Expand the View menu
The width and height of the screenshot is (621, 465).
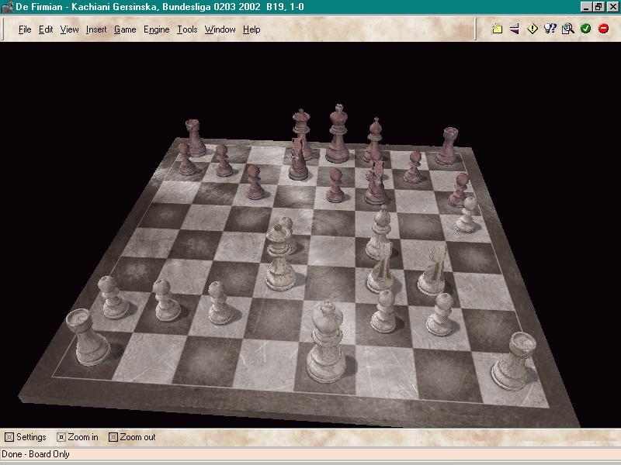click(x=69, y=29)
